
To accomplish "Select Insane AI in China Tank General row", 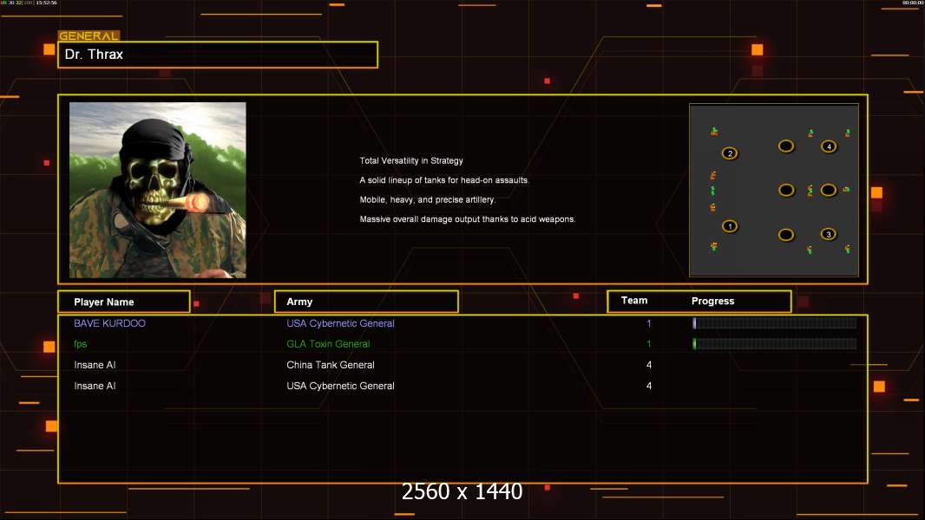I will point(95,365).
